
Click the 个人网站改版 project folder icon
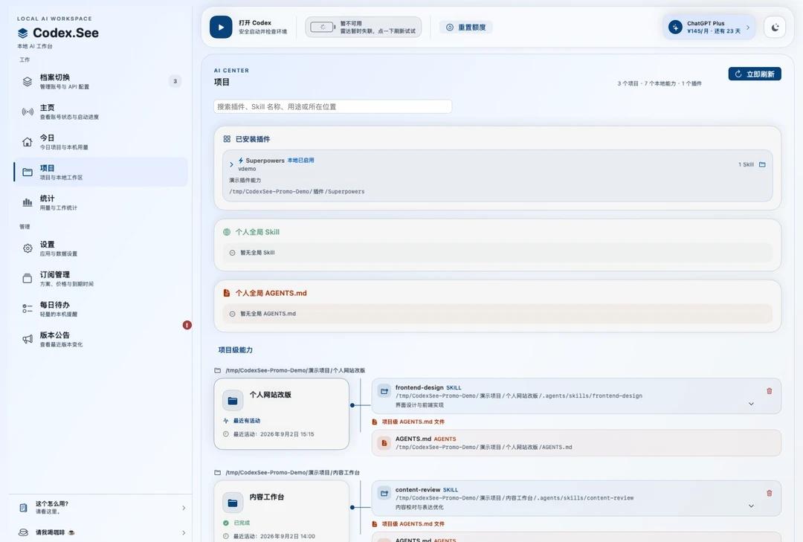233,401
